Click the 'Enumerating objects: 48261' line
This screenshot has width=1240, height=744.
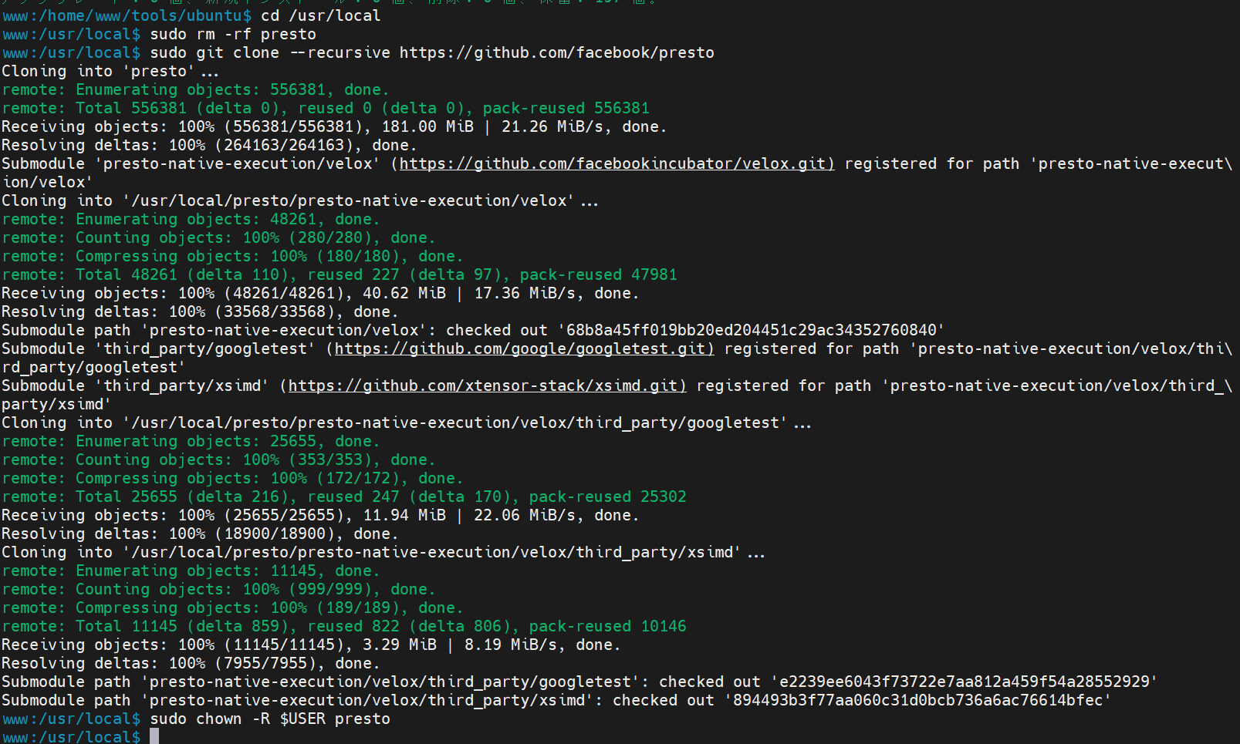coord(191,219)
